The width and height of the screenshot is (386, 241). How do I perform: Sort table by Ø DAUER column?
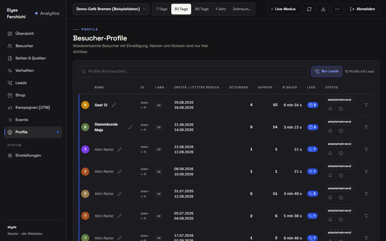pyautogui.click(x=292, y=88)
